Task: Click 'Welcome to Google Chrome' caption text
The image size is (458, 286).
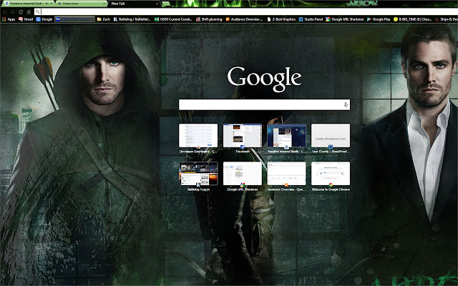Action: [x=331, y=189]
